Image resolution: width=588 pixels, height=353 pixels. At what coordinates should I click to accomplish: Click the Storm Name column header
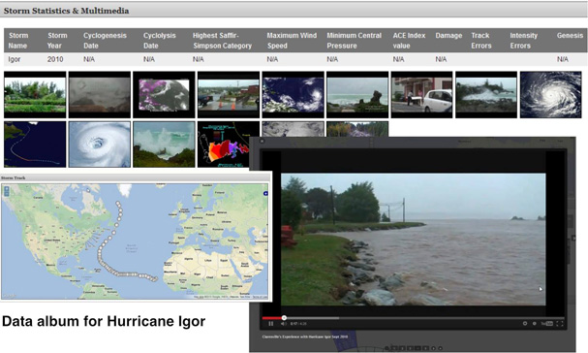(18, 41)
